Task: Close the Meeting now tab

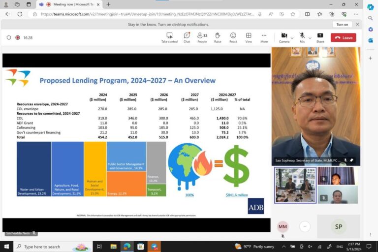Action: (x=98, y=4)
